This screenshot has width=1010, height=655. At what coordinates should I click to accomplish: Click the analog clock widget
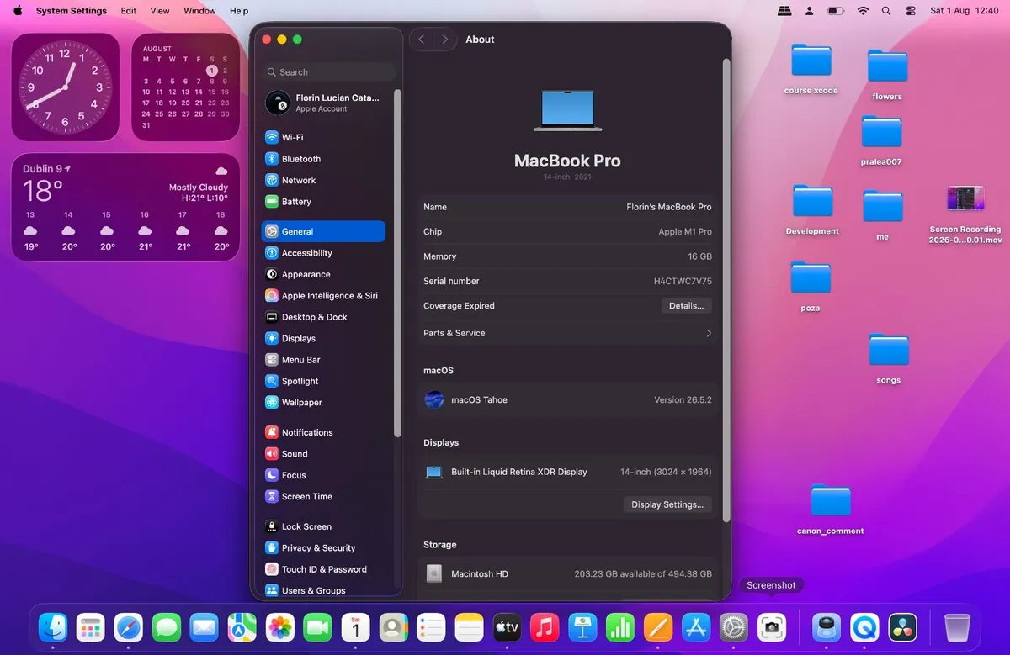click(x=65, y=87)
